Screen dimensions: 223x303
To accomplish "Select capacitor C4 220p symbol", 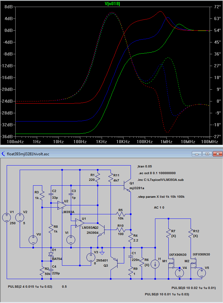I will tap(51, 270).
